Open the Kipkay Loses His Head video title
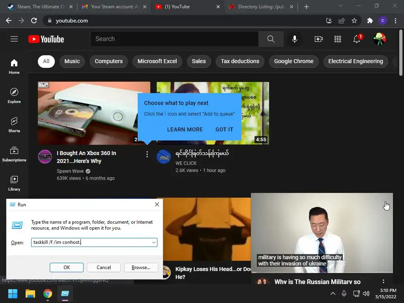Screen dimensions: 404x303 click(213, 273)
